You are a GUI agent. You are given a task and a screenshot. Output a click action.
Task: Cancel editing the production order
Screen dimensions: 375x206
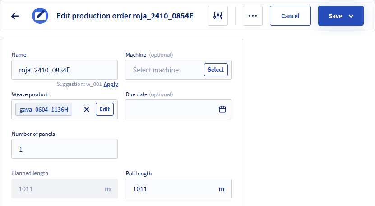click(x=290, y=16)
